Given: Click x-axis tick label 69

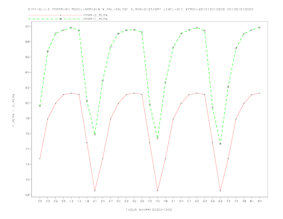Looking at the screenshot, I should point(220,201).
